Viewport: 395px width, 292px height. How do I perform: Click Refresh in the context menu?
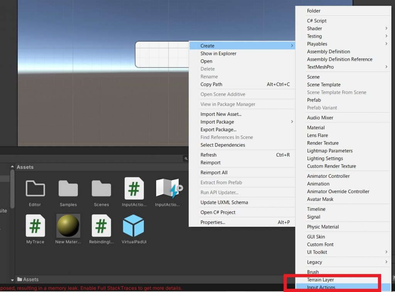[x=208, y=155]
